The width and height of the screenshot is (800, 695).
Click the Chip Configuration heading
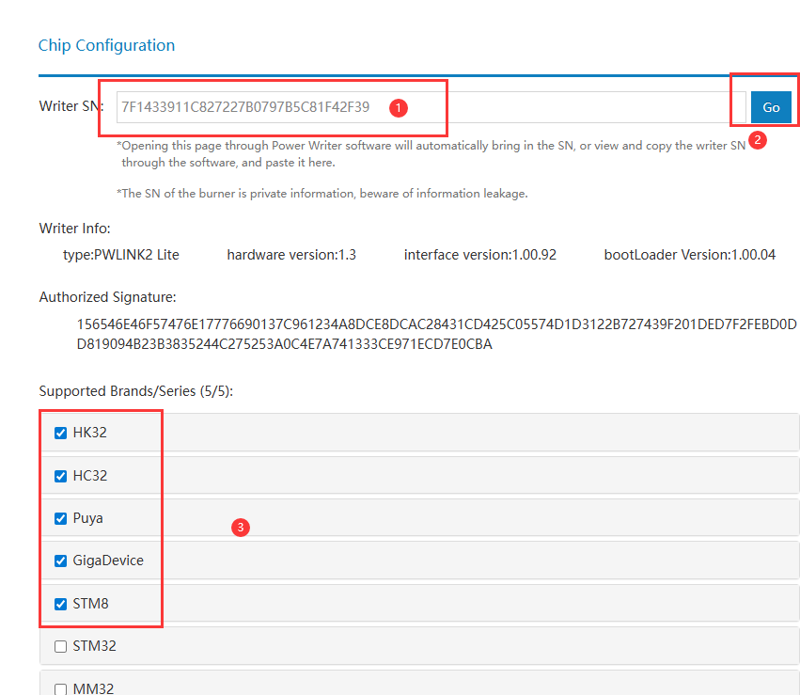click(x=106, y=45)
